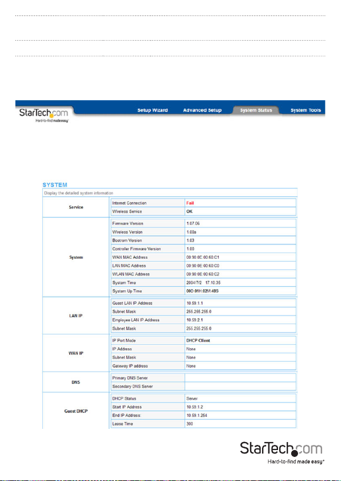Viewport: 341px width, 481px height.
Task: Click the IP Port Mode label
Action: (x=124, y=341)
